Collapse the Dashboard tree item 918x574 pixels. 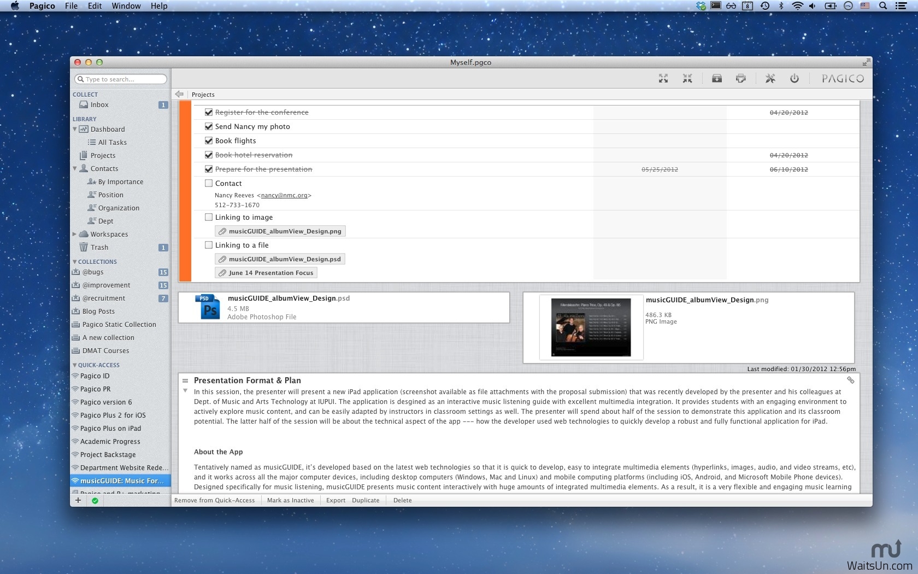click(75, 130)
